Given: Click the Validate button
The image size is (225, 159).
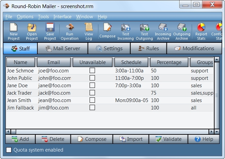Looking at the screenshot, I should (x=168, y=139).
